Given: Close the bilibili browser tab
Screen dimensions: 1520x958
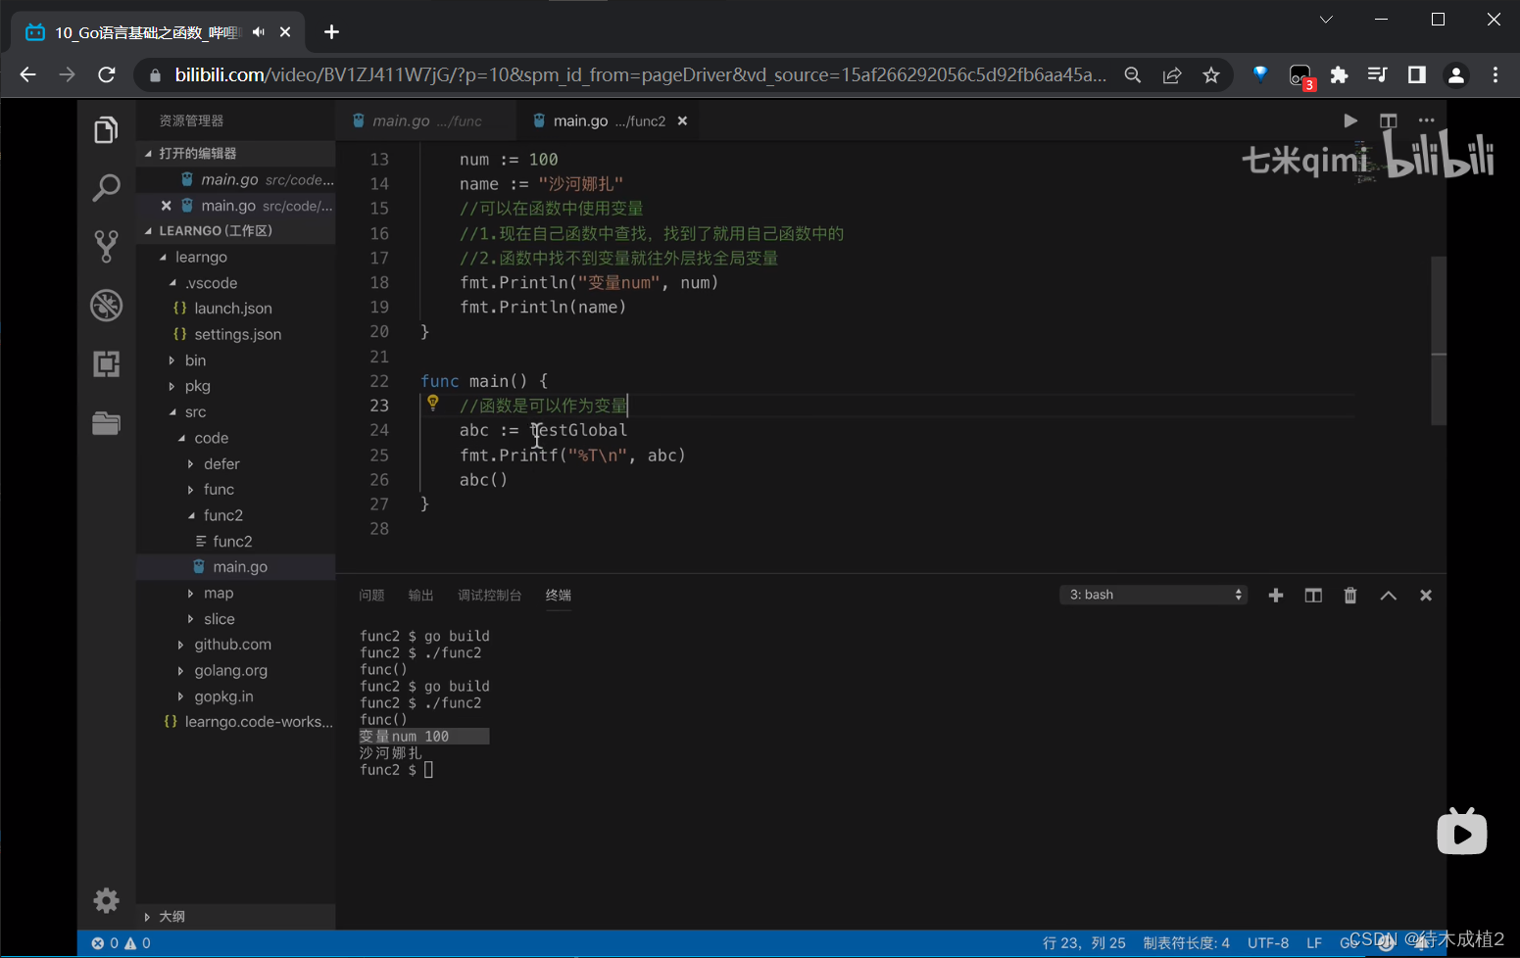Looking at the screenshot, I should pyautogui.click(x=285, y=32).
